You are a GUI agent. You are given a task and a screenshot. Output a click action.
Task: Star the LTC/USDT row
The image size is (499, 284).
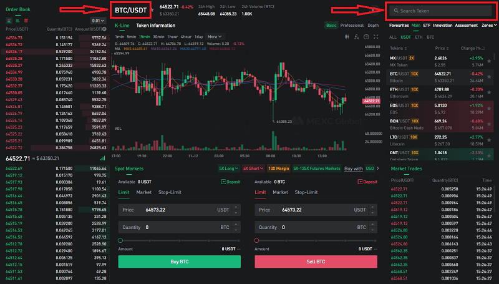coord(489,140)
